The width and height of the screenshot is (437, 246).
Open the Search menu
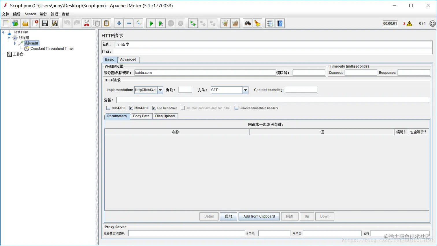[x=30, y=14]
